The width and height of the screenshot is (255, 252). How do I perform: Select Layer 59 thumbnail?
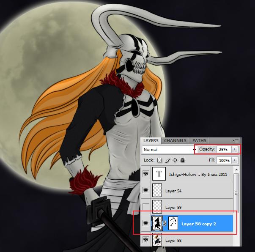(157, 207)
